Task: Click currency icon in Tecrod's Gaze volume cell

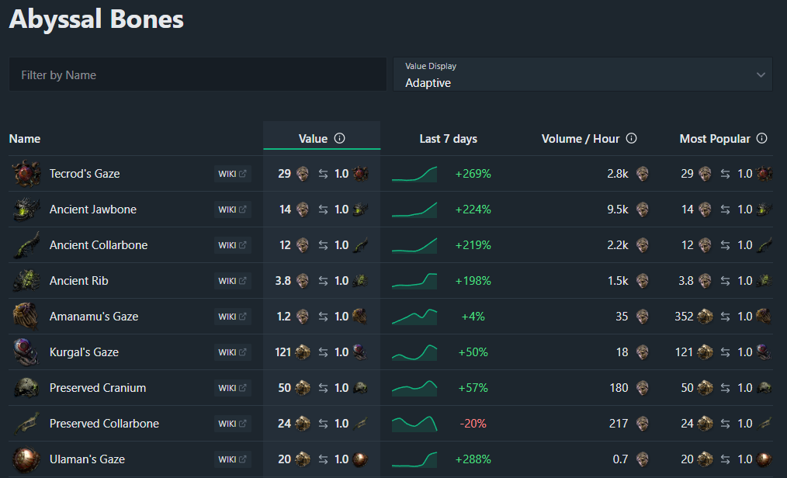Action: coord(643,174)
